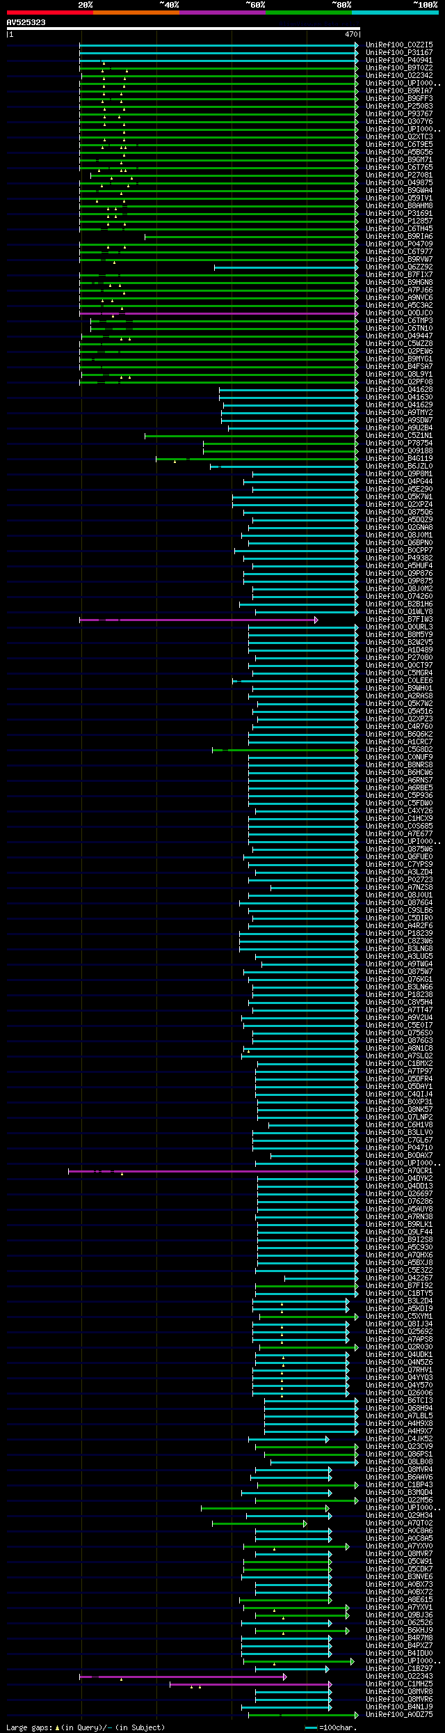
Task: Select hit label UniRef100_B4G119
Action: pyautogui.click(x=399, y=459)
